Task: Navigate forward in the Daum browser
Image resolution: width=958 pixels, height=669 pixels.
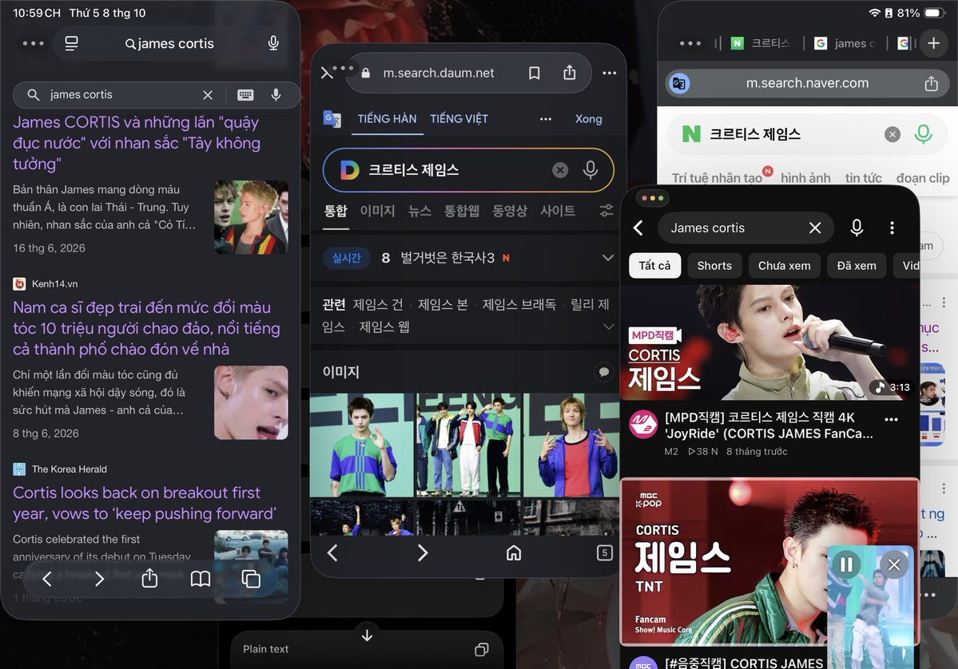Action: (422, 553)
